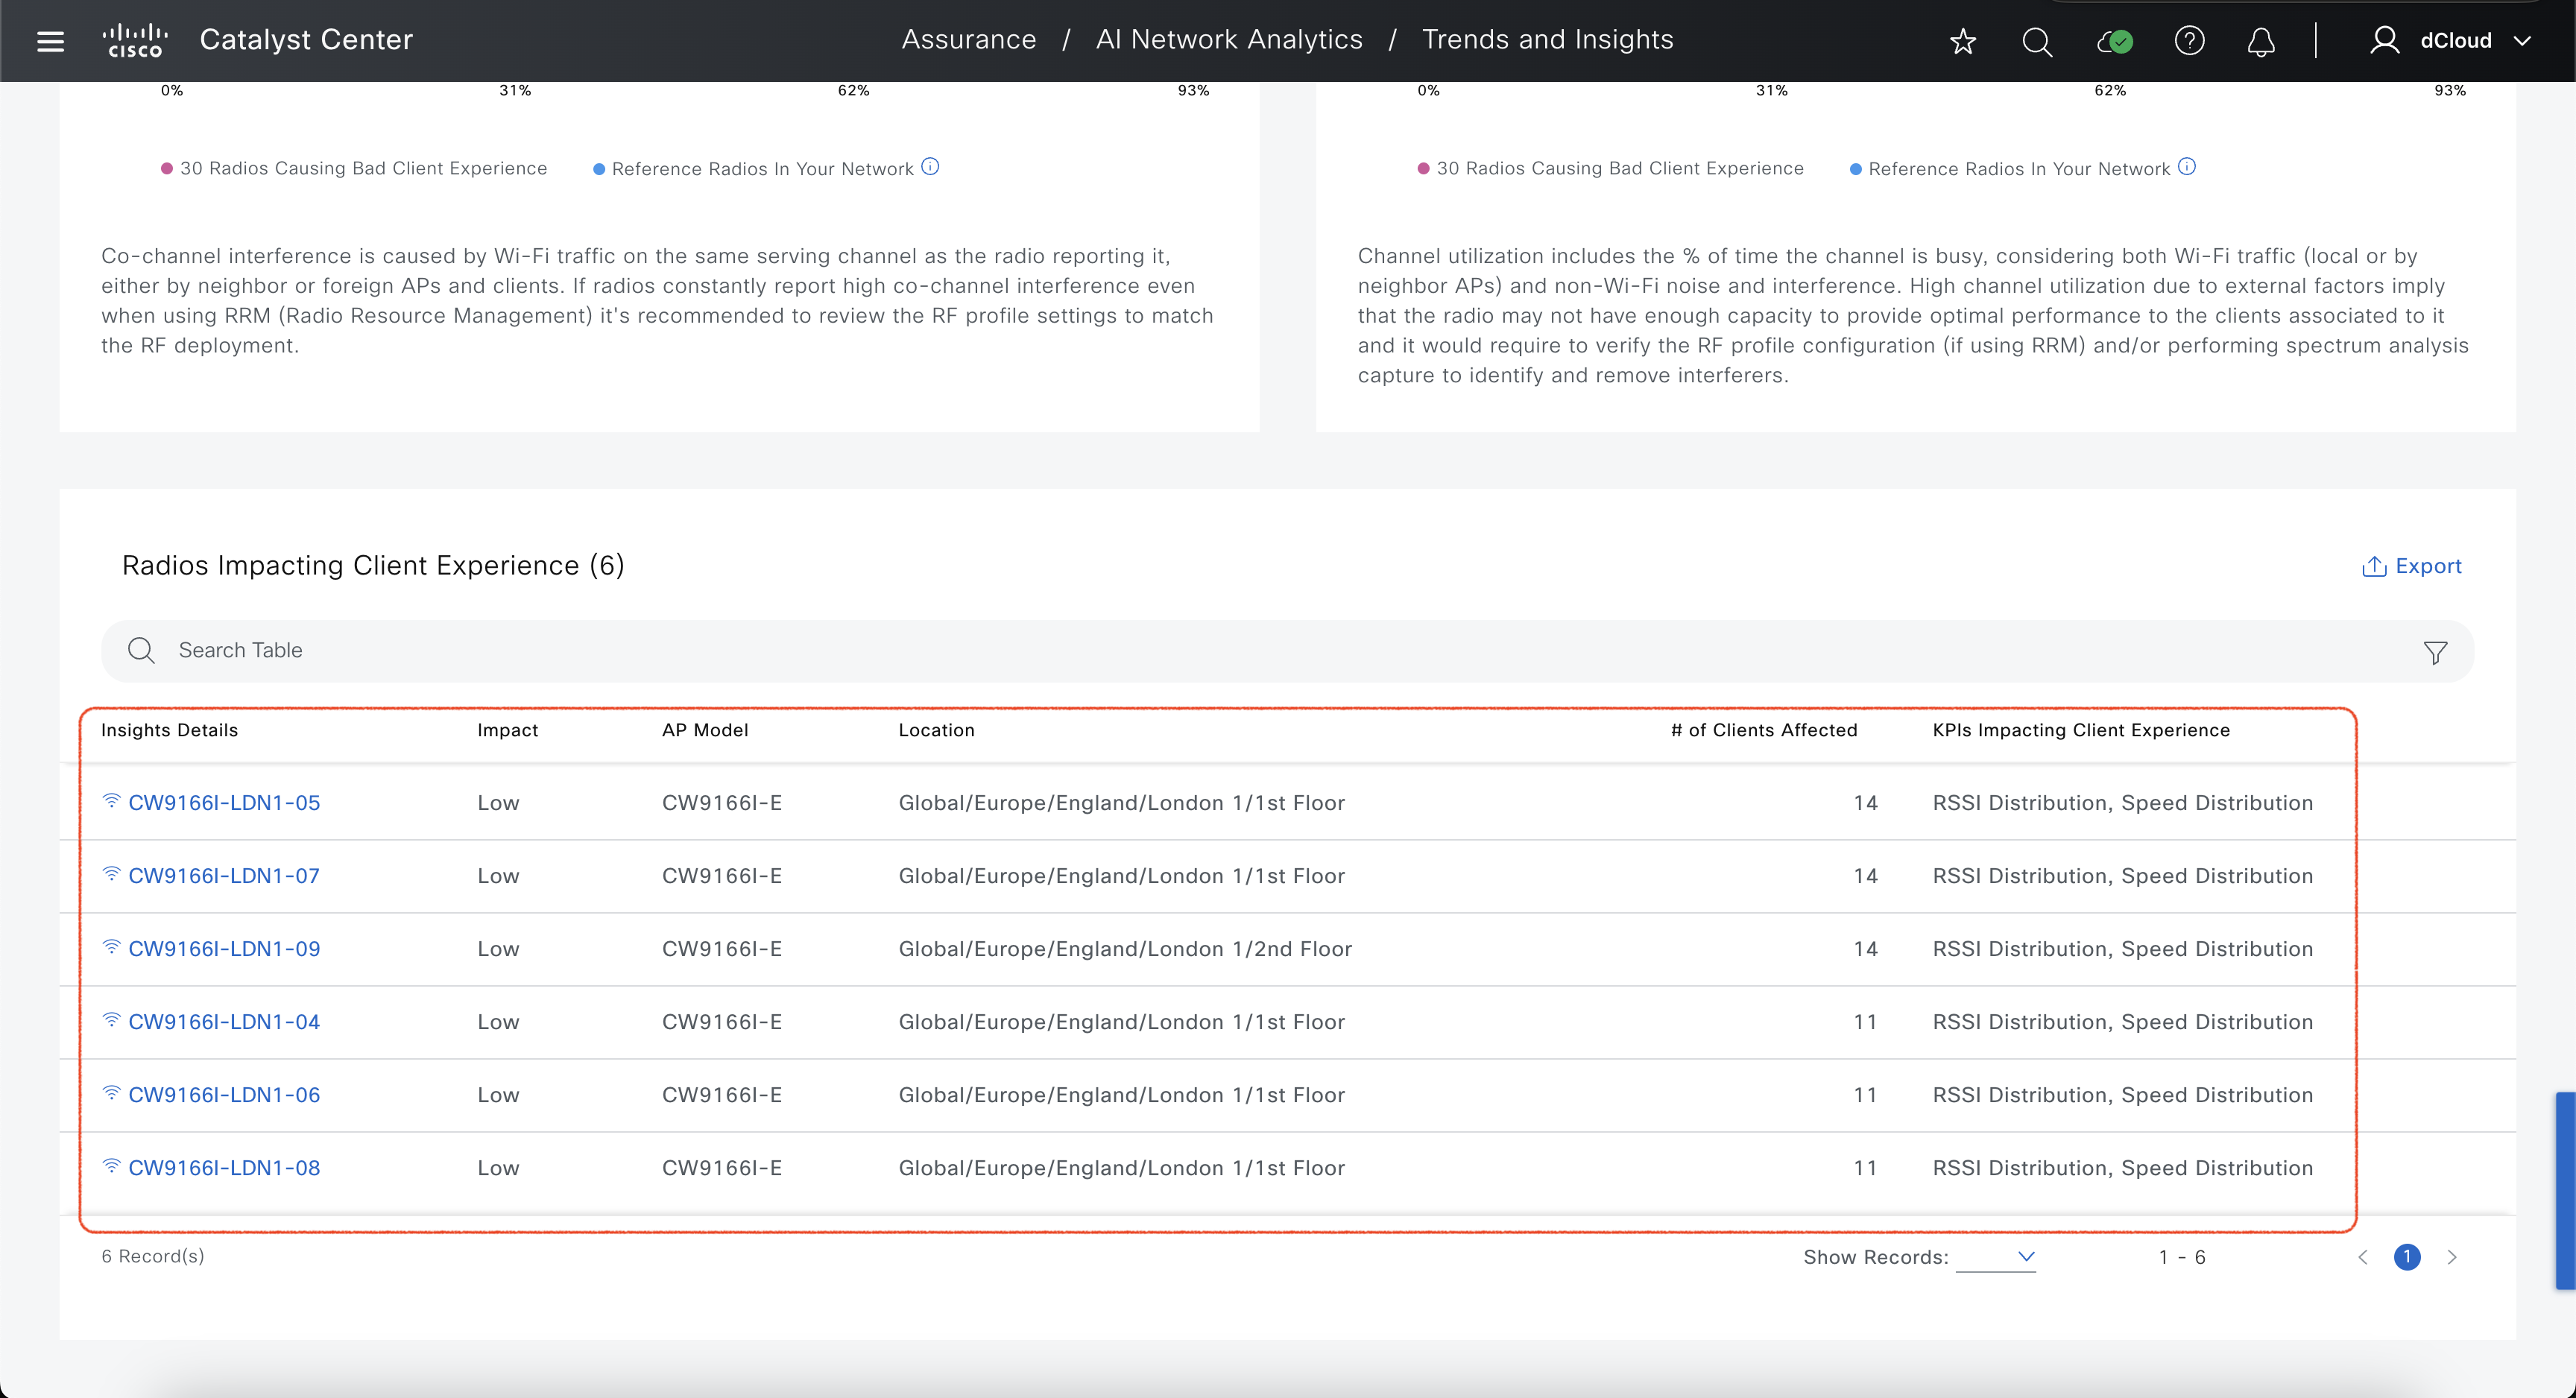Sort by Impact column header
The width and height of the screenshot is (2576, 1398).
tap(508, 730)
